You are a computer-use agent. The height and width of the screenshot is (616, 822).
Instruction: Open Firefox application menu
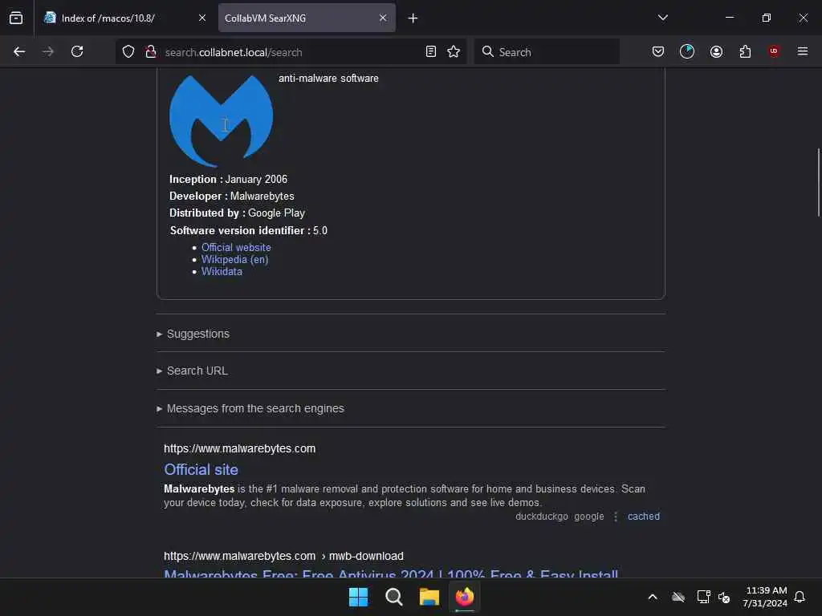(803, 51)
